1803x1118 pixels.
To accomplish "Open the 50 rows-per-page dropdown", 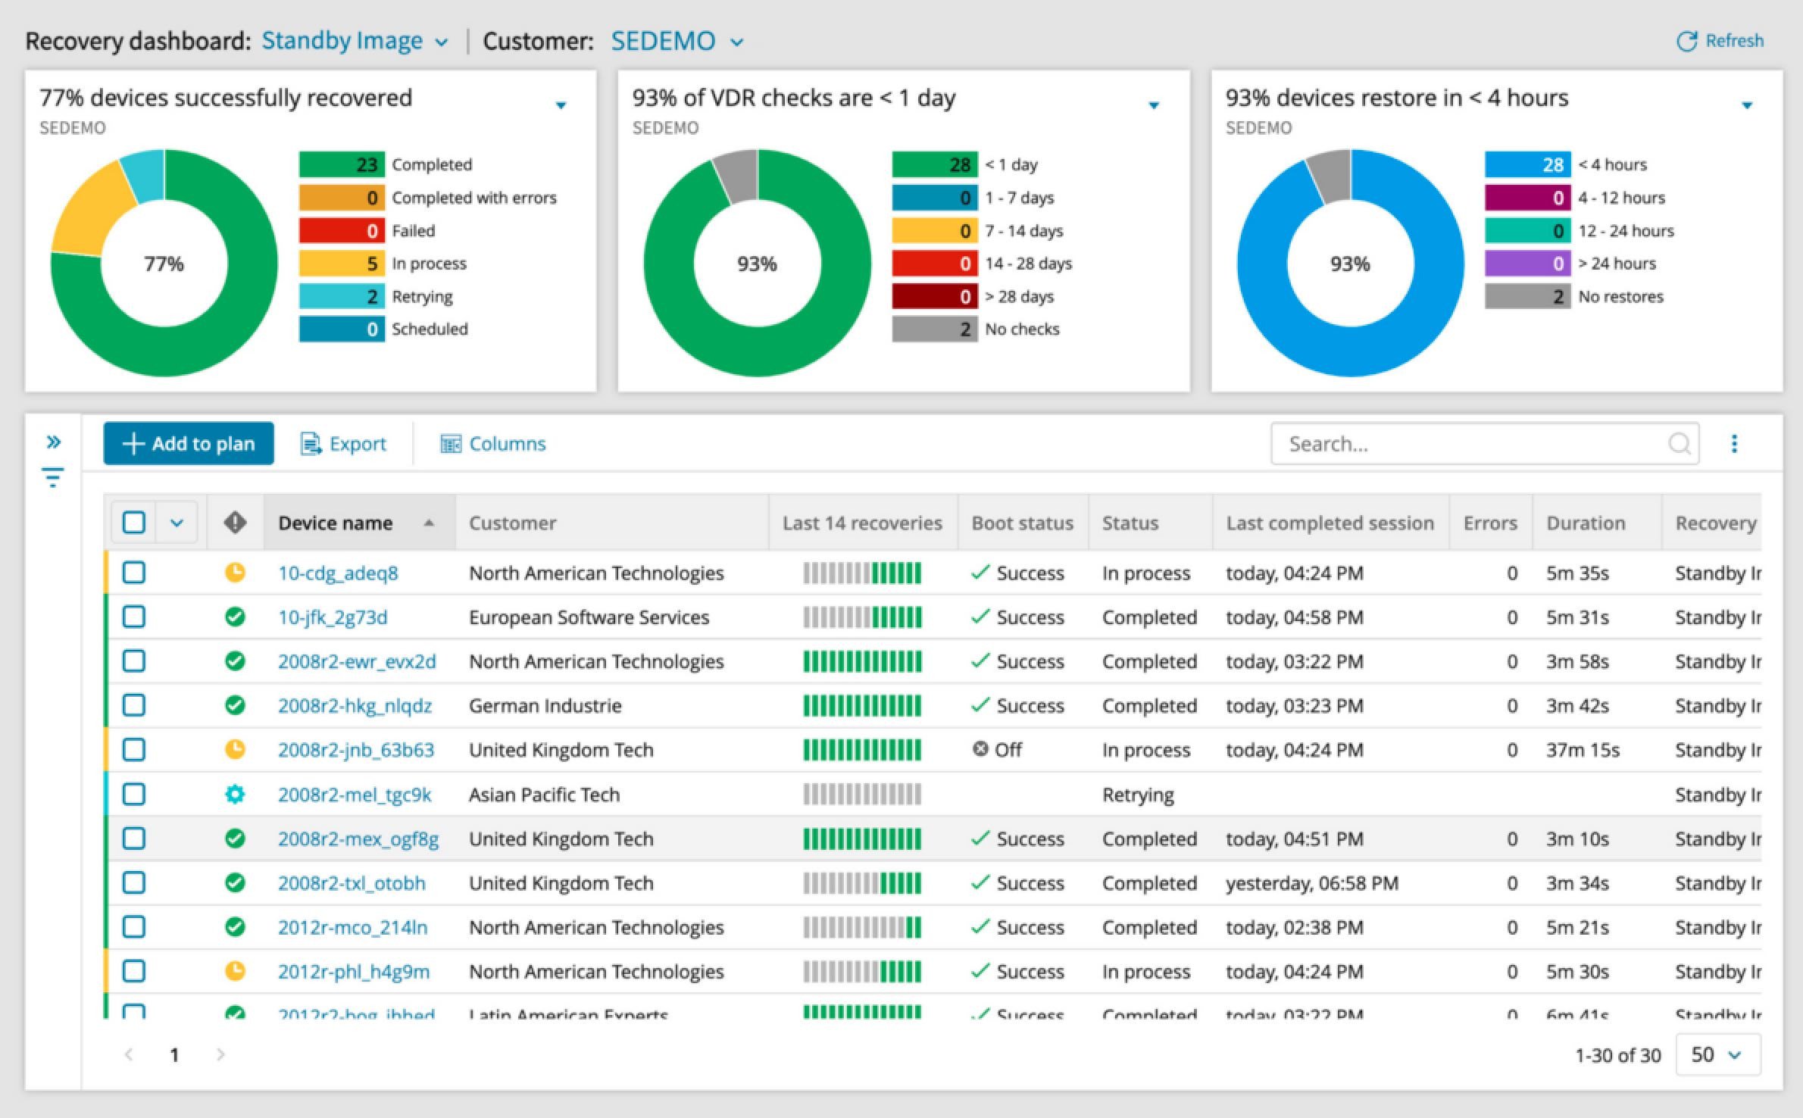I will pos(1717,1054).
